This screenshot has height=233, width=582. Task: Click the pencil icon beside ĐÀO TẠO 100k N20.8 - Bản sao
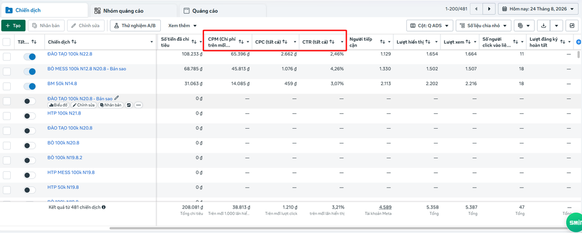click(117, 98)
